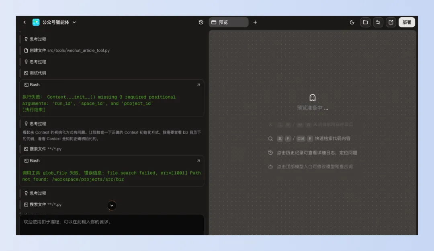Image resolution: width=434 pixels, height=251 pixels.
Task: Open 创建文件 src/tools/wechat_article_tool.py entry
Action: tap(67, 51)
